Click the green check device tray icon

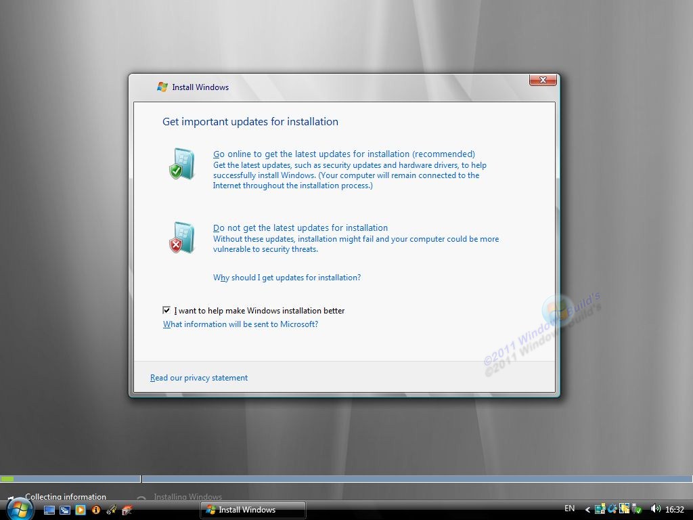click(637, 509)
